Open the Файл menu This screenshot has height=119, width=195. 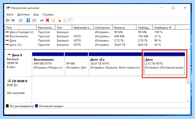point(10,14)
